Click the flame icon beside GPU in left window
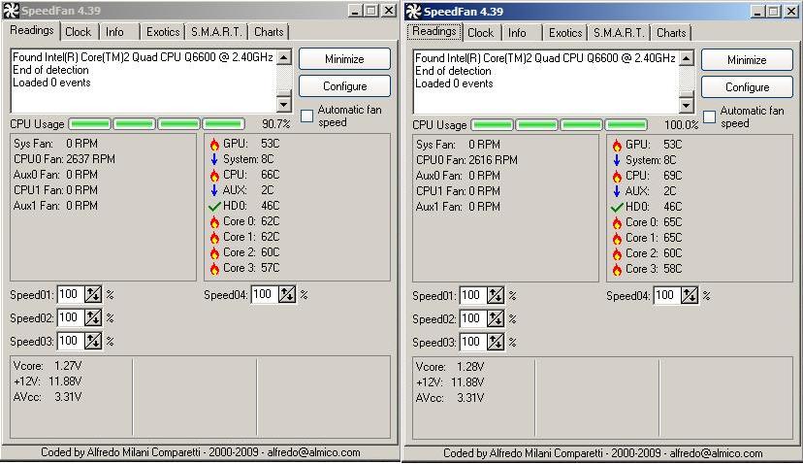Image resolution: width=803 pixels, height=464 pixels. click(214, 144)
